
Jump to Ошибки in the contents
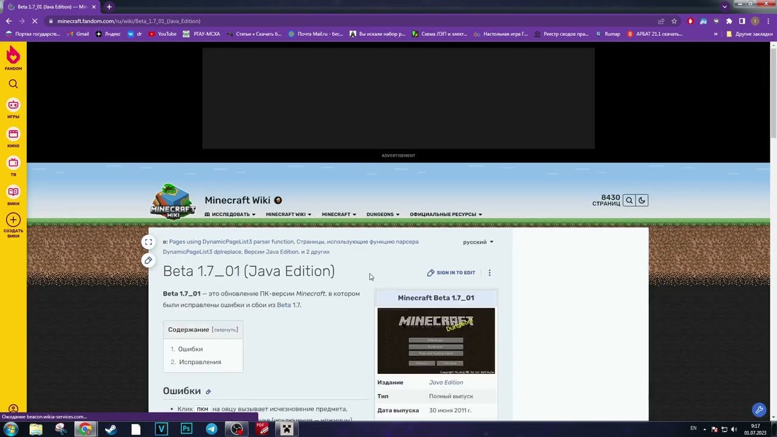tap(190, 349)
